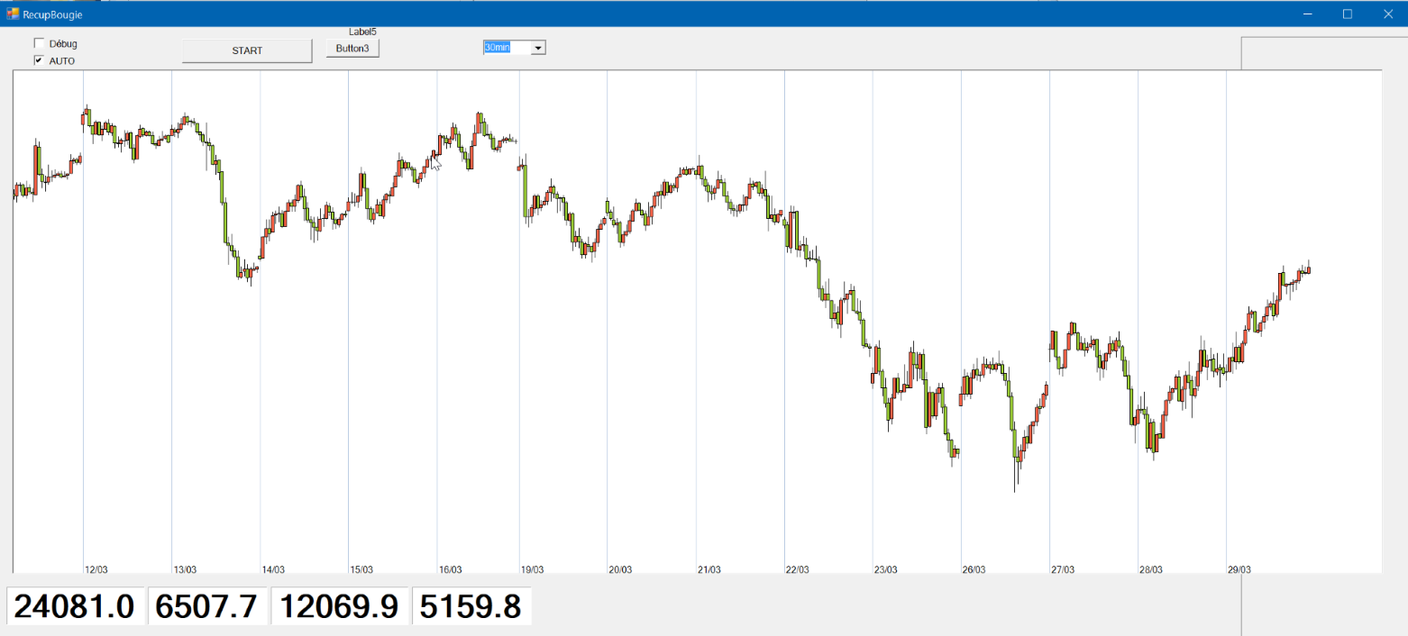This screenshot has width=1408, height=636.
Task: Open the timeframe dropdown arrow
Action: coord(538,48)
